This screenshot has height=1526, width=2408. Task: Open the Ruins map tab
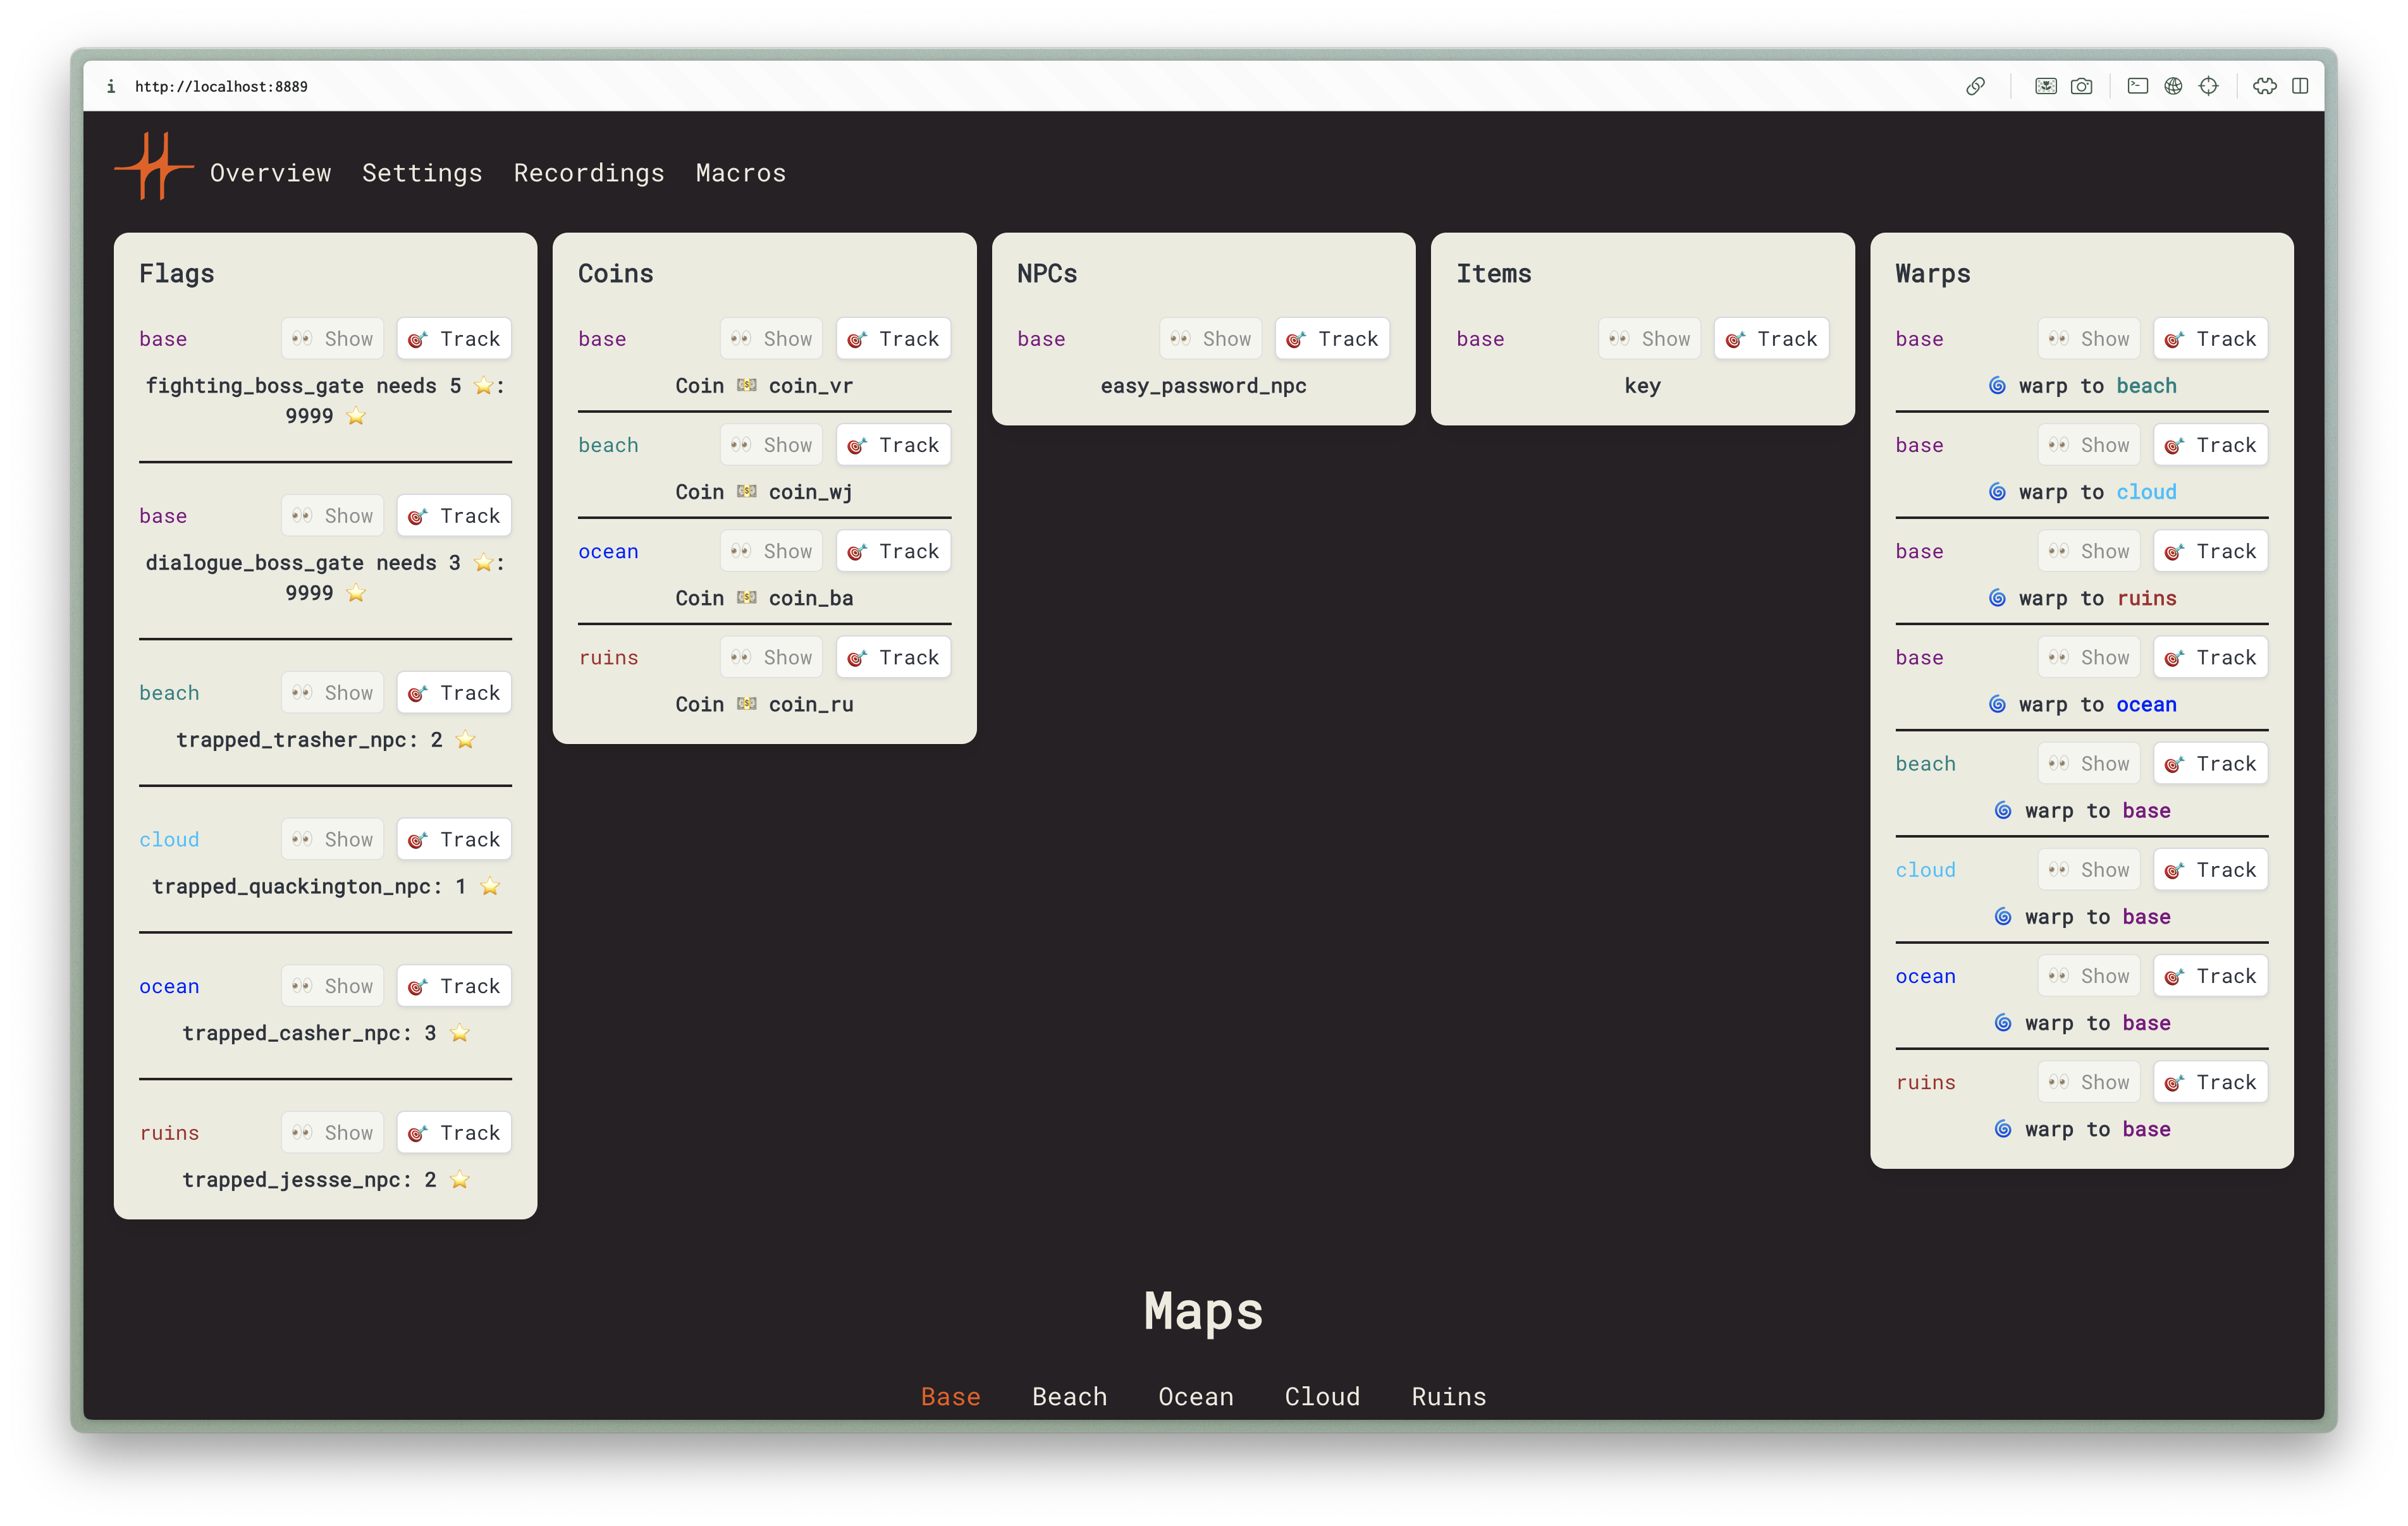tap(1449, 1396)
